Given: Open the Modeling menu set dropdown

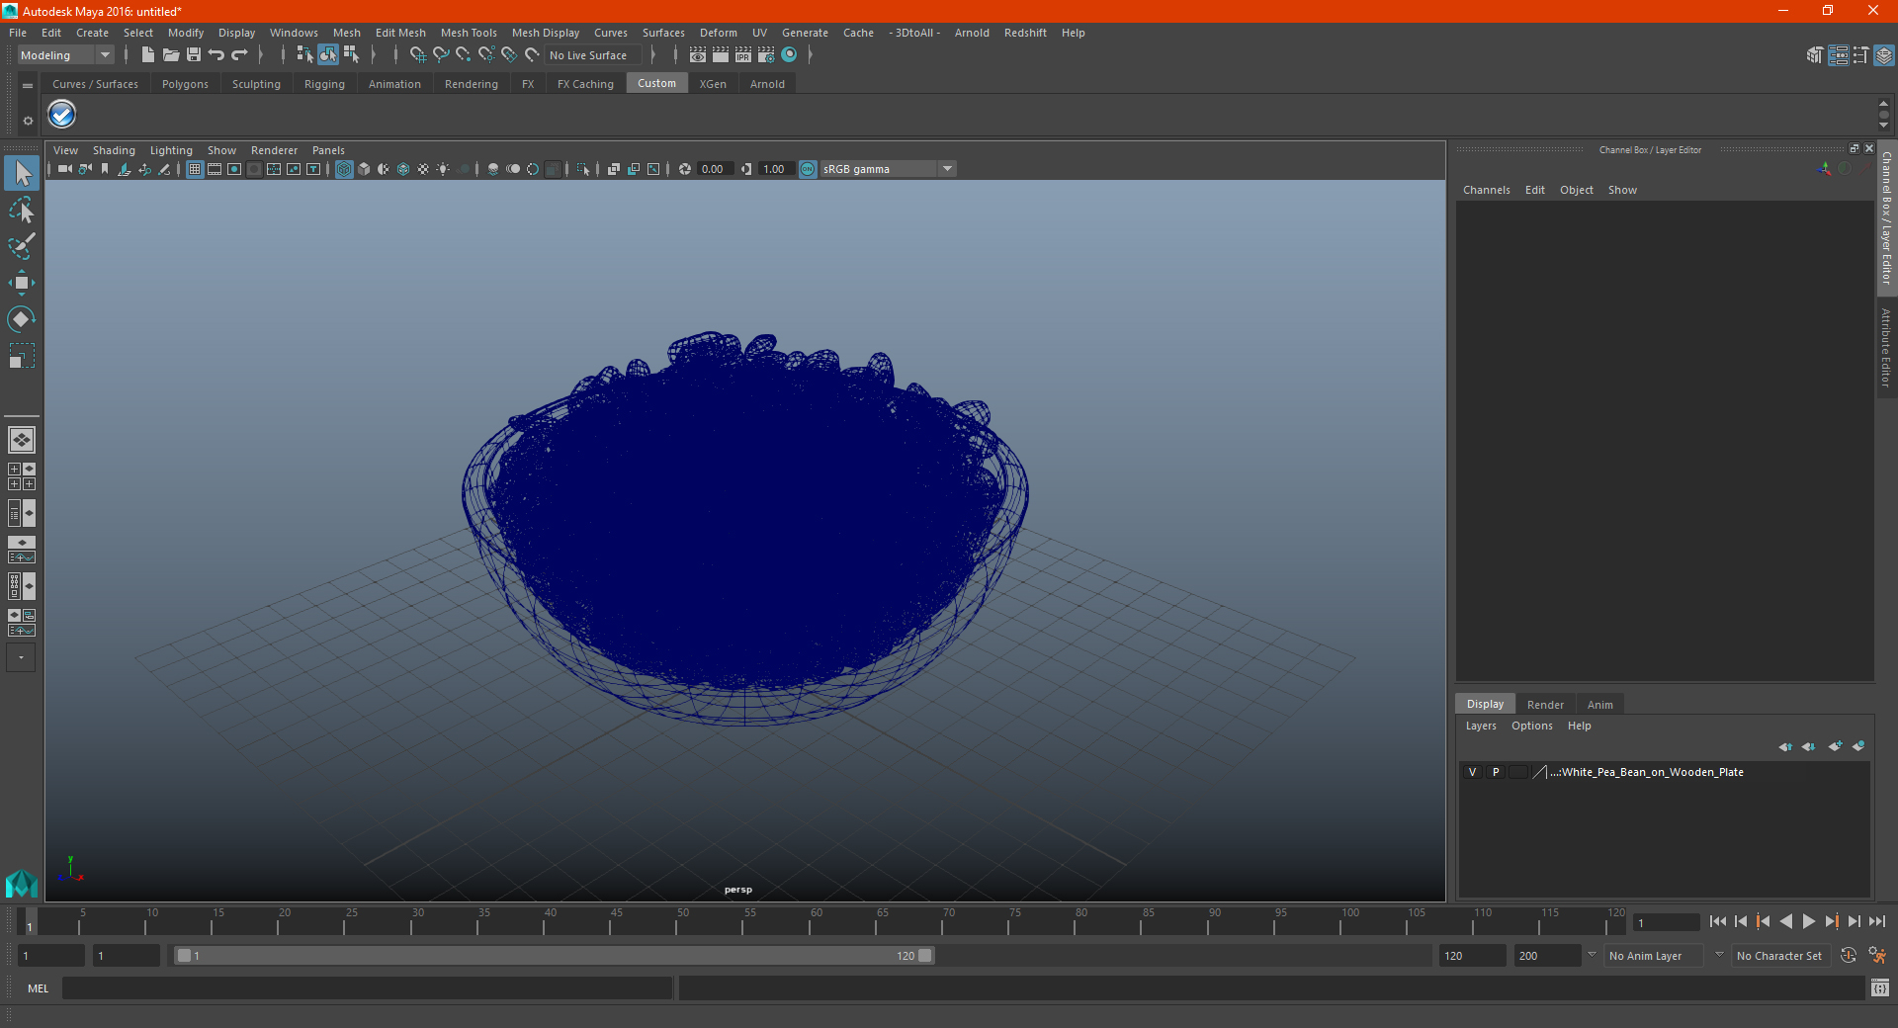Looking at the screenshot, I should point(66,55).
